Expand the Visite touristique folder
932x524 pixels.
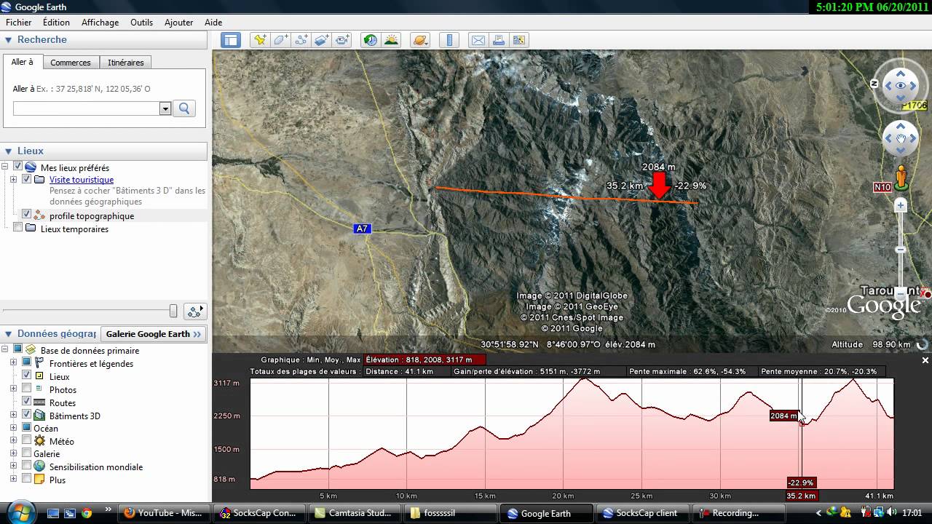coord(13,179)
